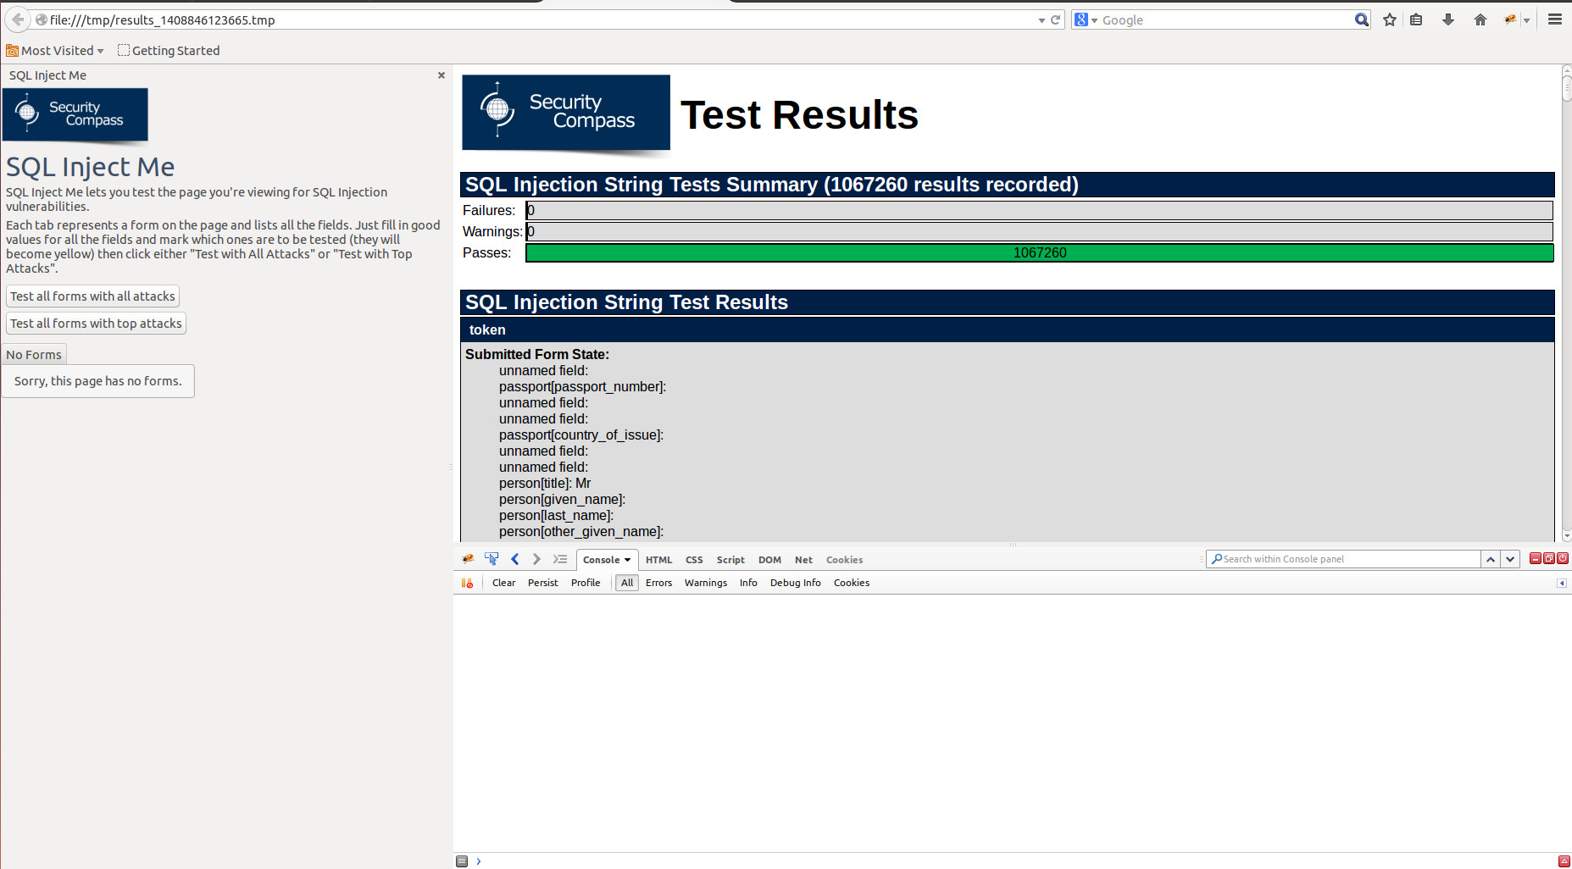
Task: Click the Firebug bug icon in panel
Action: point(468,559)
